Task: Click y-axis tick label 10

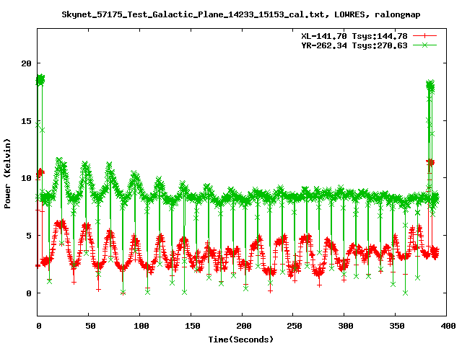Action: click(x=26, y=178)
